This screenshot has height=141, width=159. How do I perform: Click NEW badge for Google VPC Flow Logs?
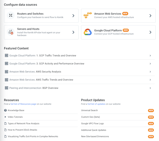[x=151, y=124]
